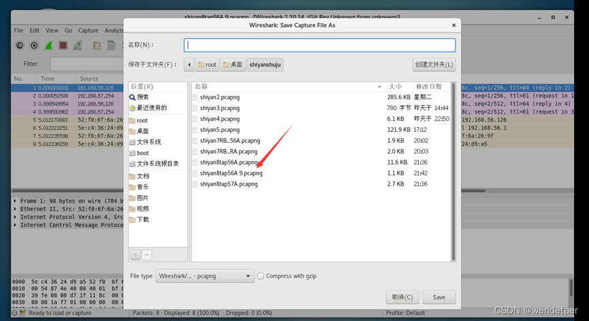Click the 名称(N) filename input field
The image size is (589, 321).
(x=319, y=45)
